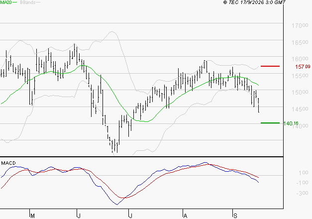Click the red 157.09 resistance value
Viewport: 312px width, 219px height.
pos(303,67)
